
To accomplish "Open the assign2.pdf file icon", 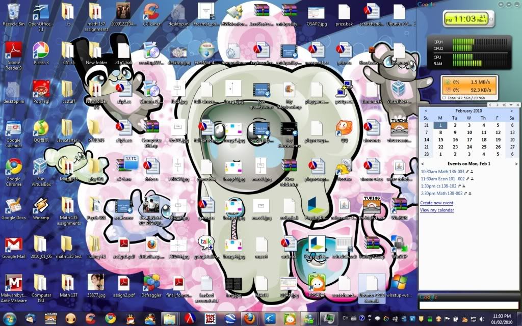I will pyautogui.click(x=124, y=286).
